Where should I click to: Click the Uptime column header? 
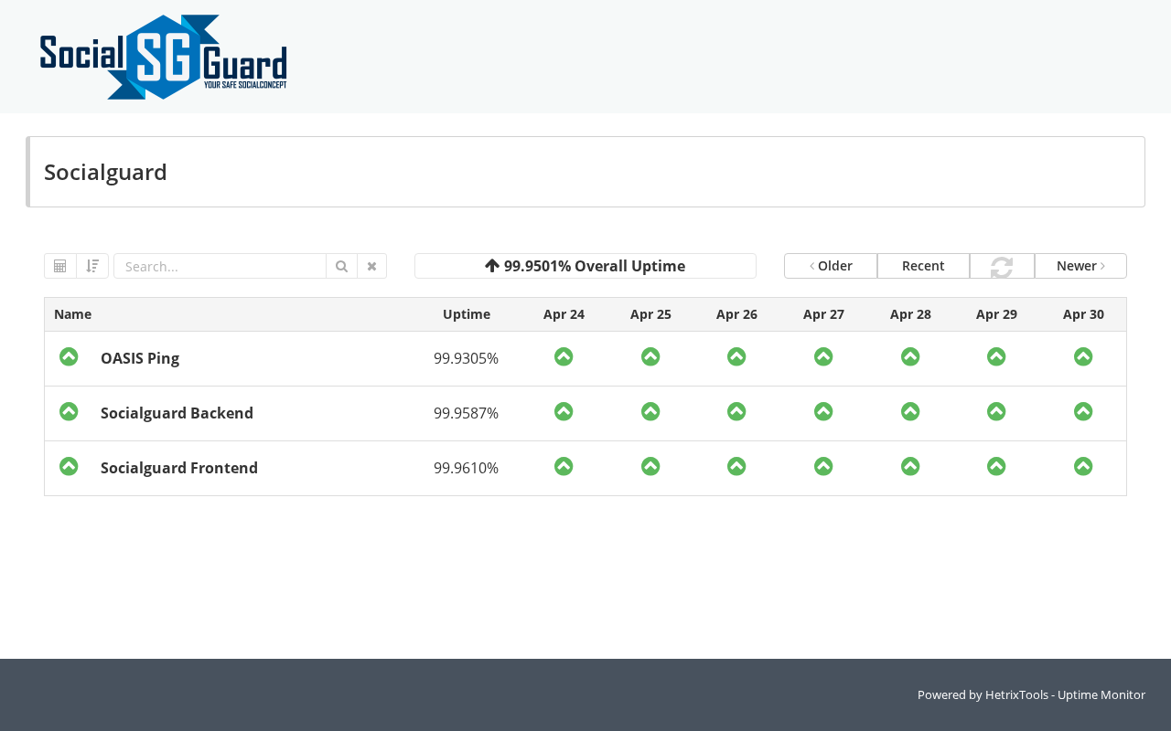[467, 314]
